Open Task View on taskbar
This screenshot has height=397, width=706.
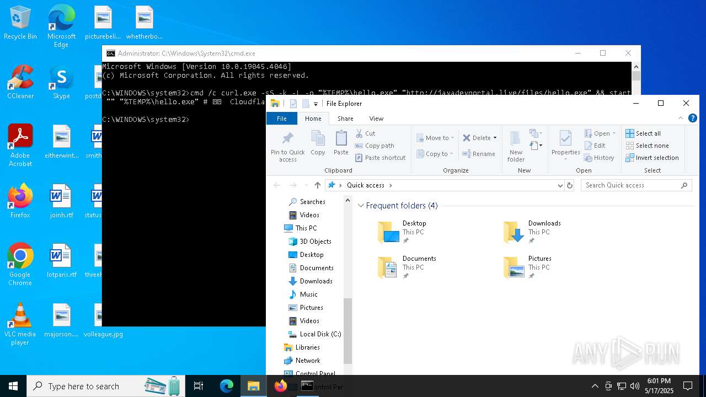pyautogui.click(x=199, y=386)
